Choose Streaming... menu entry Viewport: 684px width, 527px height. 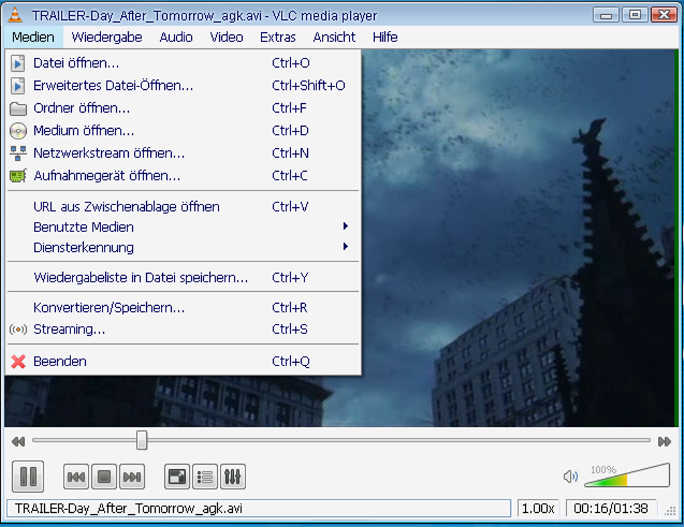click(x=183, y=329)
